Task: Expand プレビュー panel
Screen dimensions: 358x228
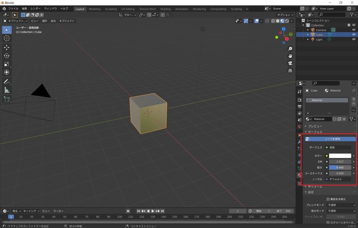Action: pyautogui.click(x=315, y=126)
